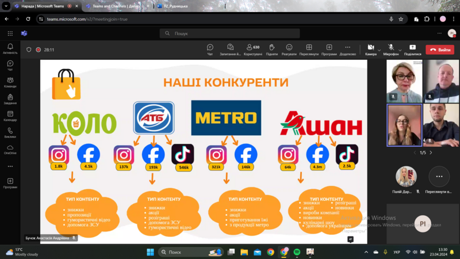Open profile avatar in Teams header
Screen dimensions: 460x259
[x=452, y=33]
